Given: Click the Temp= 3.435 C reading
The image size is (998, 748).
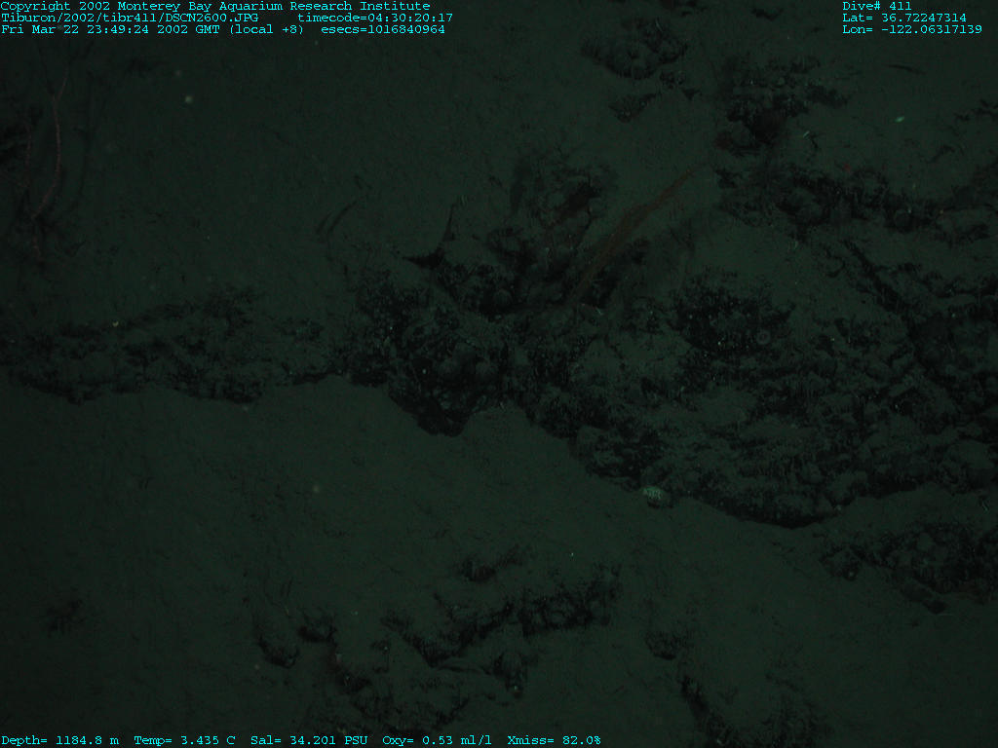Looking at the screenshot, I should click(x=184, y=740).
